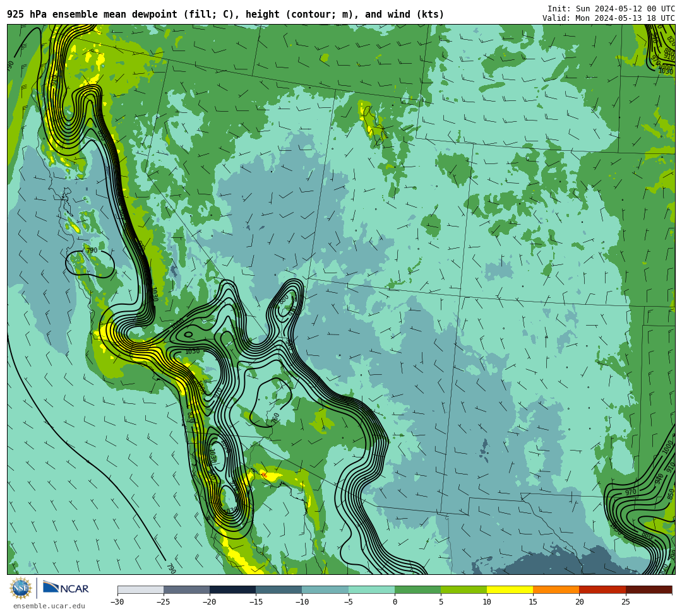Click the colorbar tick label '5'
The image size is (682, 614).
[441, 602]
